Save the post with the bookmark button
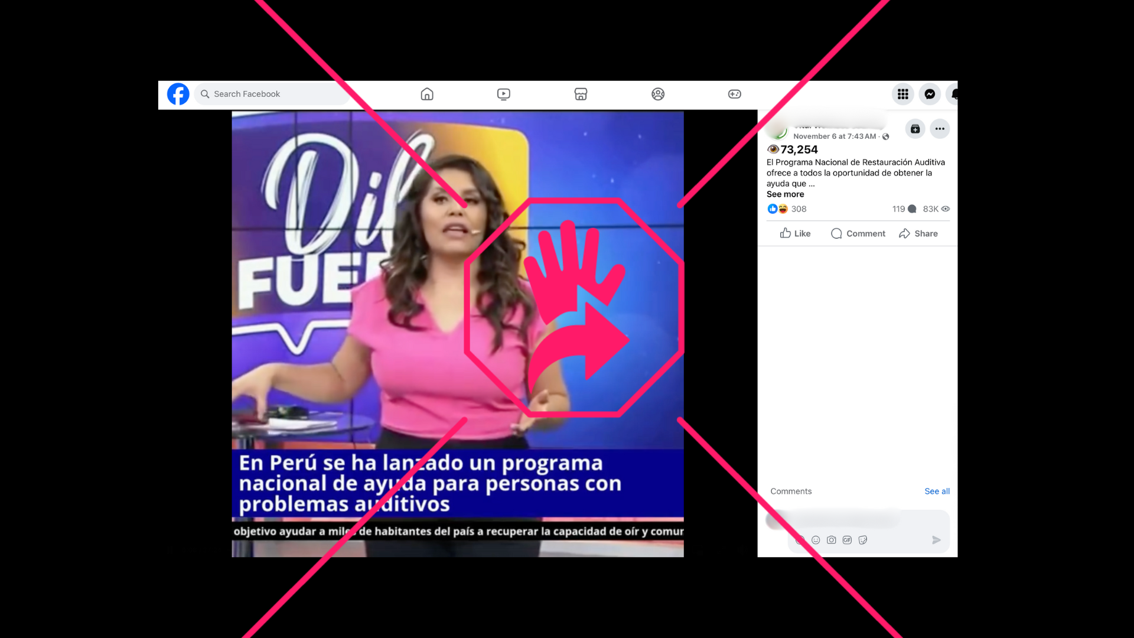1134x638 pixels. point(915,129)
